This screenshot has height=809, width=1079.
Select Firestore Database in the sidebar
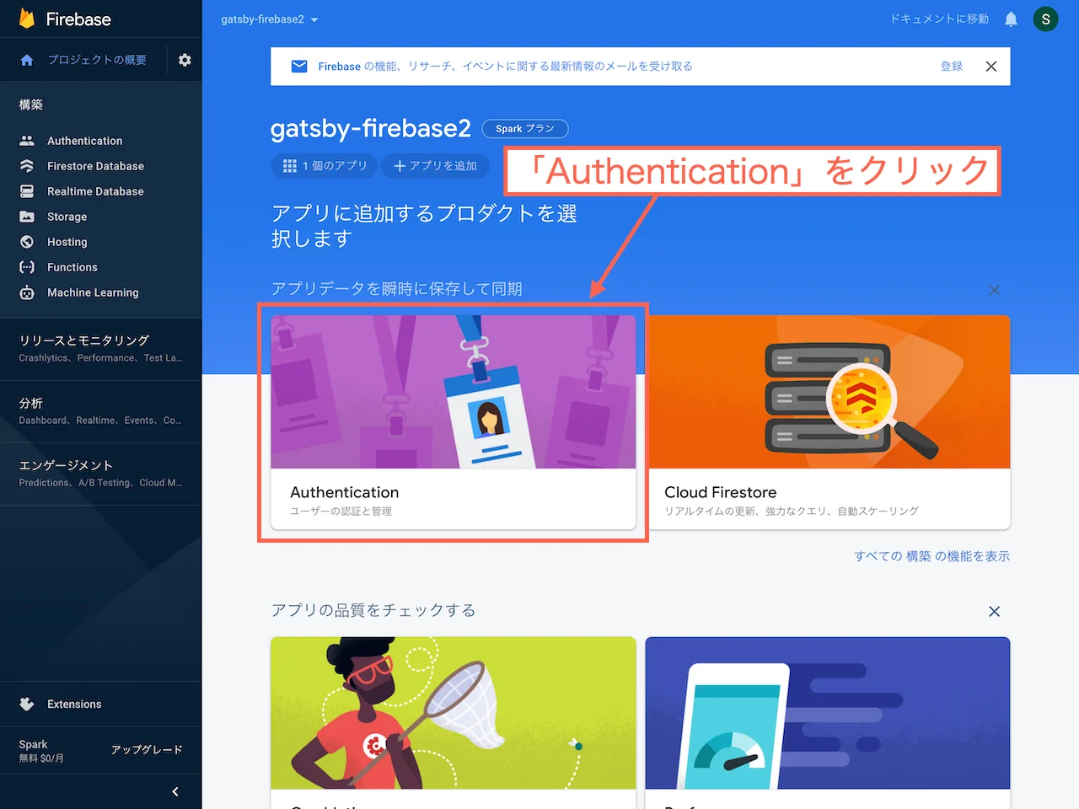pyautogui.click(x=94, y=166)
